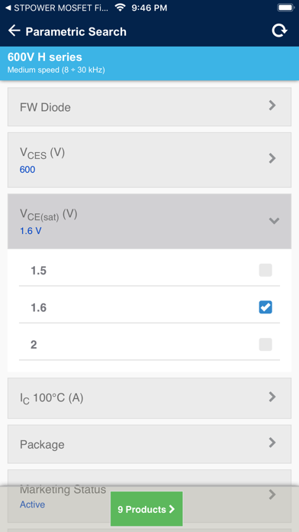The image size is (299, 532).
Task: Tap the Wi-Fi status icon
Action: click(x=121, y=8)
